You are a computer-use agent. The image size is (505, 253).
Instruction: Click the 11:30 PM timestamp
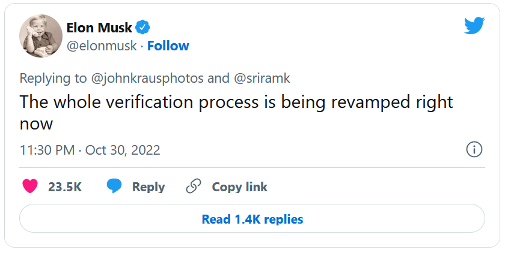pyautogui.click(x=47, y=149)
